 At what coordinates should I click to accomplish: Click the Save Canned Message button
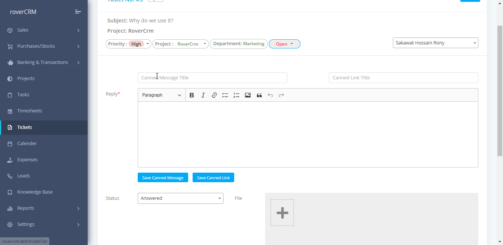tap(163, 178)
